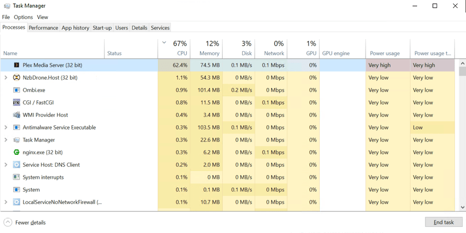
Task: Switch to the Performance tab
Action: pos(43,27)
